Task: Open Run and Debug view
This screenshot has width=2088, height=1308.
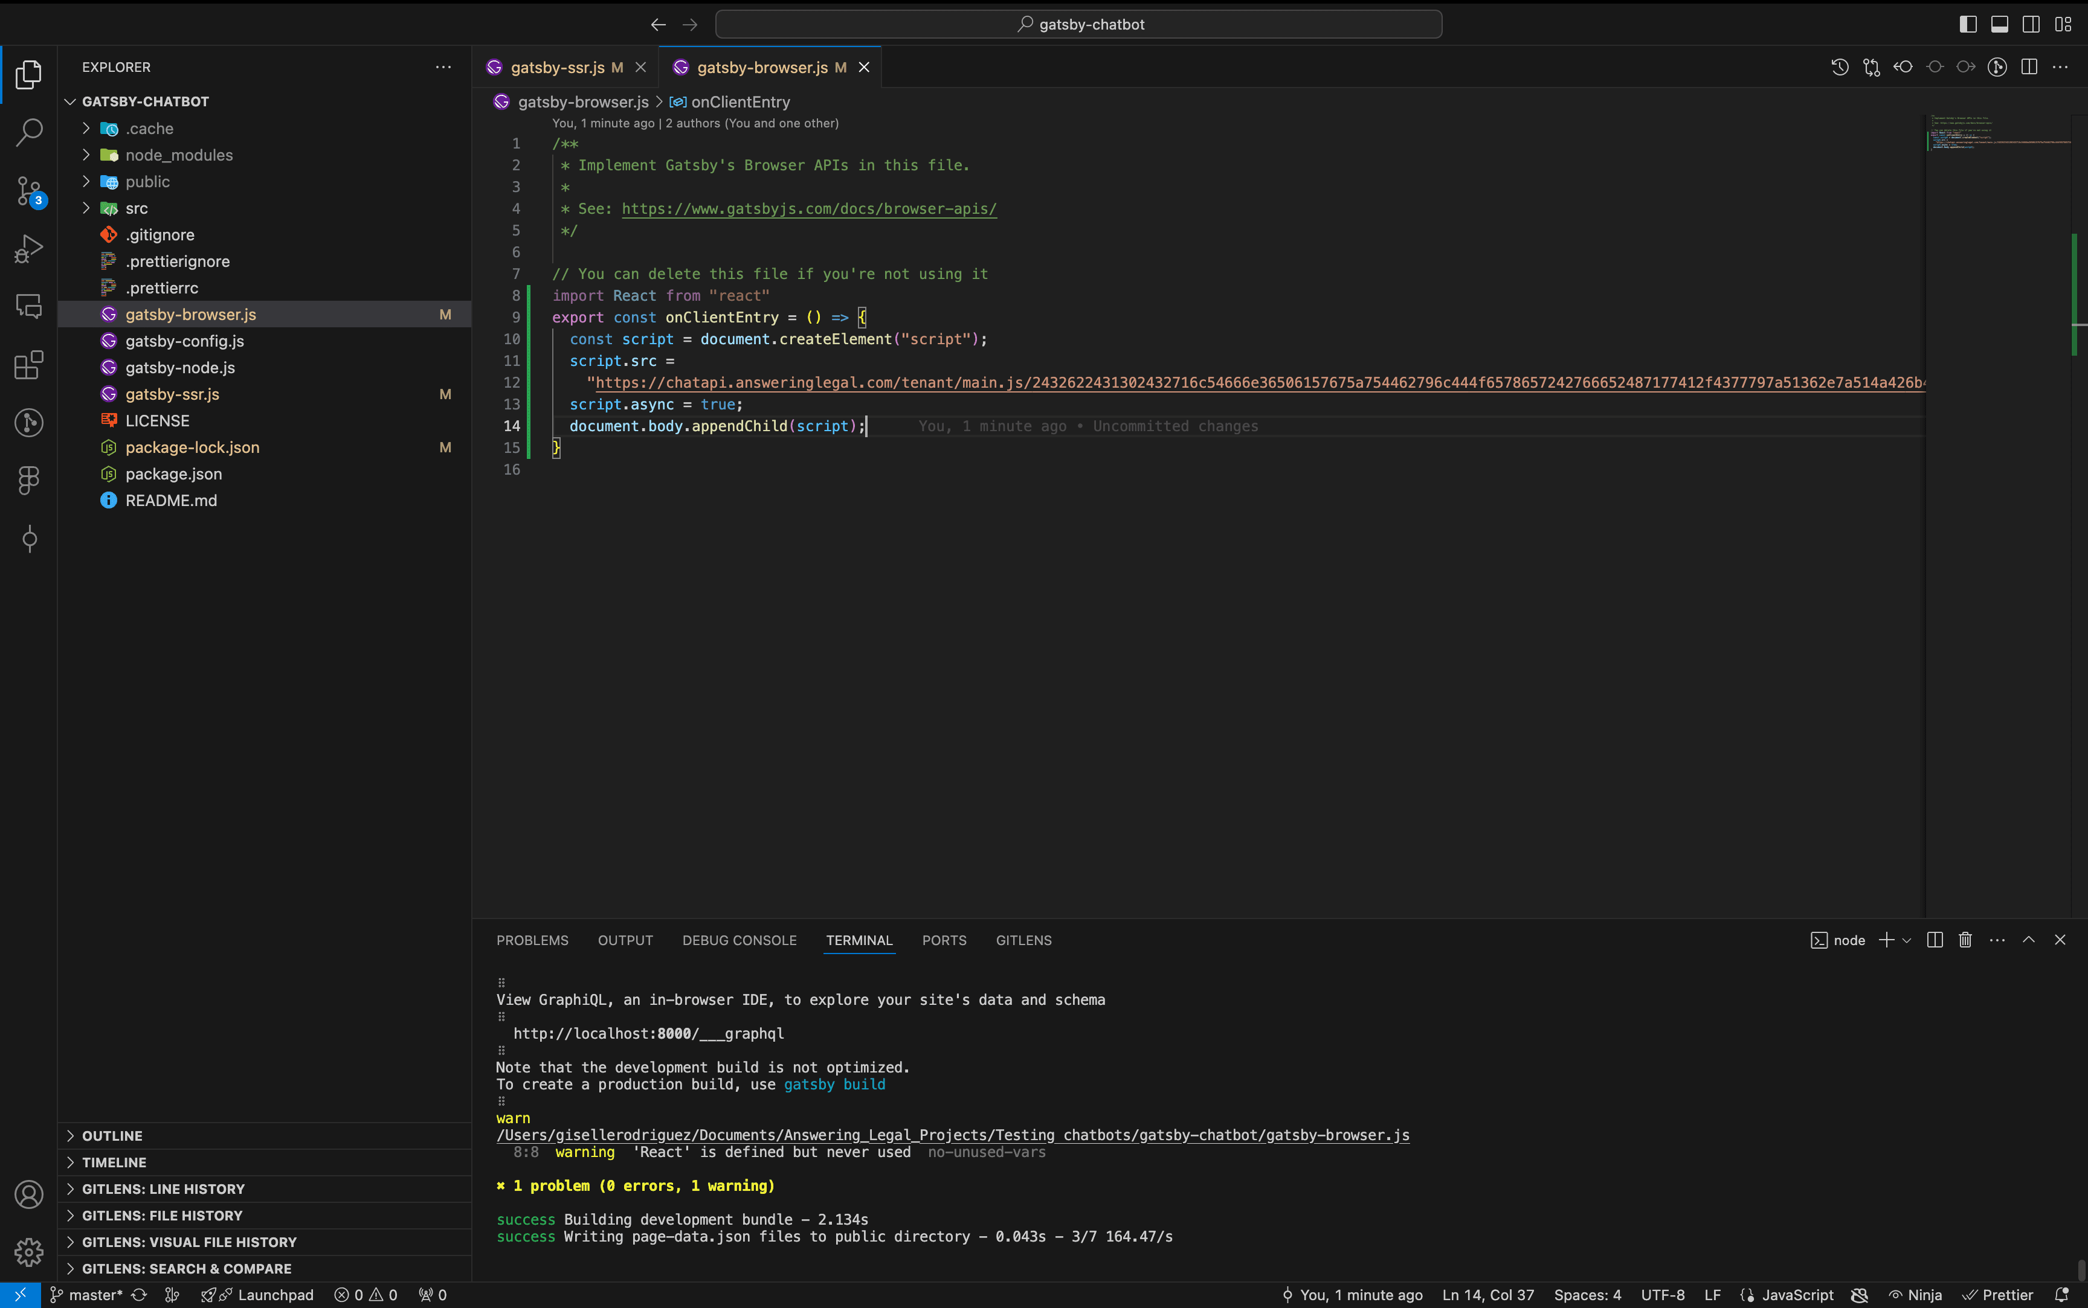Action: pyautogui.click(x=28, y=249)
